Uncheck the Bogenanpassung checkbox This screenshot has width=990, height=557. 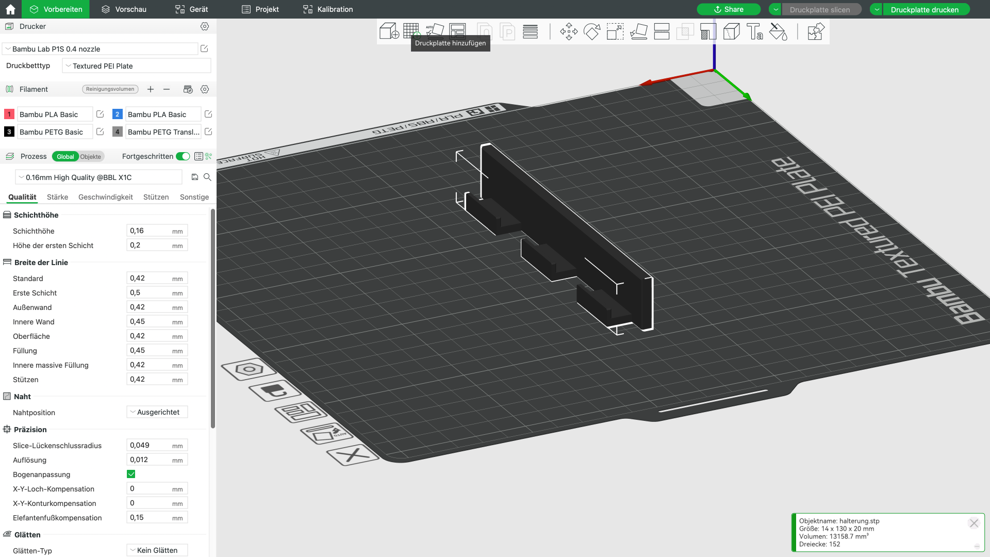131,474
